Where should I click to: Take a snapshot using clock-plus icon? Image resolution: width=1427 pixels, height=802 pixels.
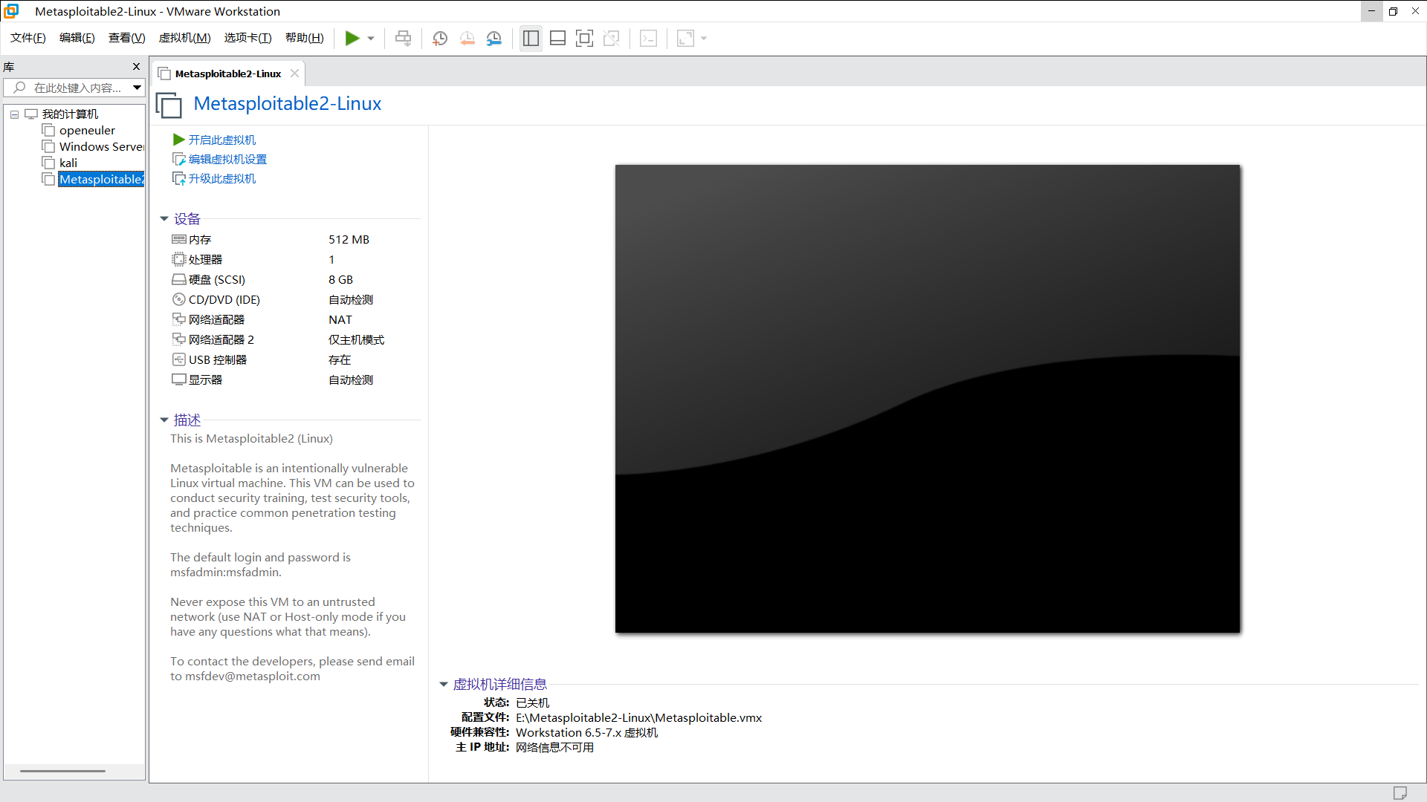coord(440,39)
